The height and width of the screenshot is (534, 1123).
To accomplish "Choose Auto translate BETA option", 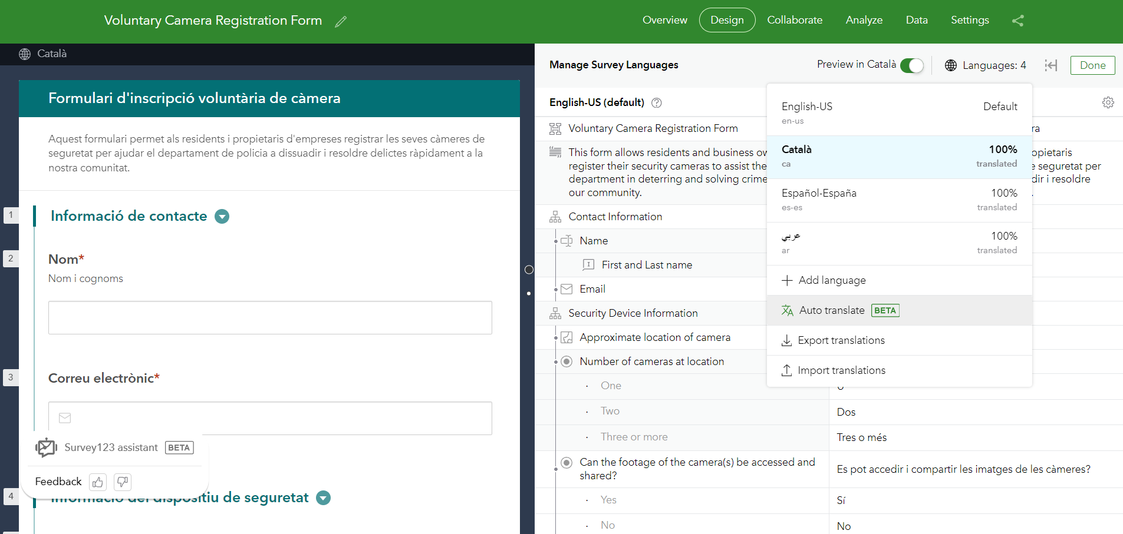I will [900, 310].
